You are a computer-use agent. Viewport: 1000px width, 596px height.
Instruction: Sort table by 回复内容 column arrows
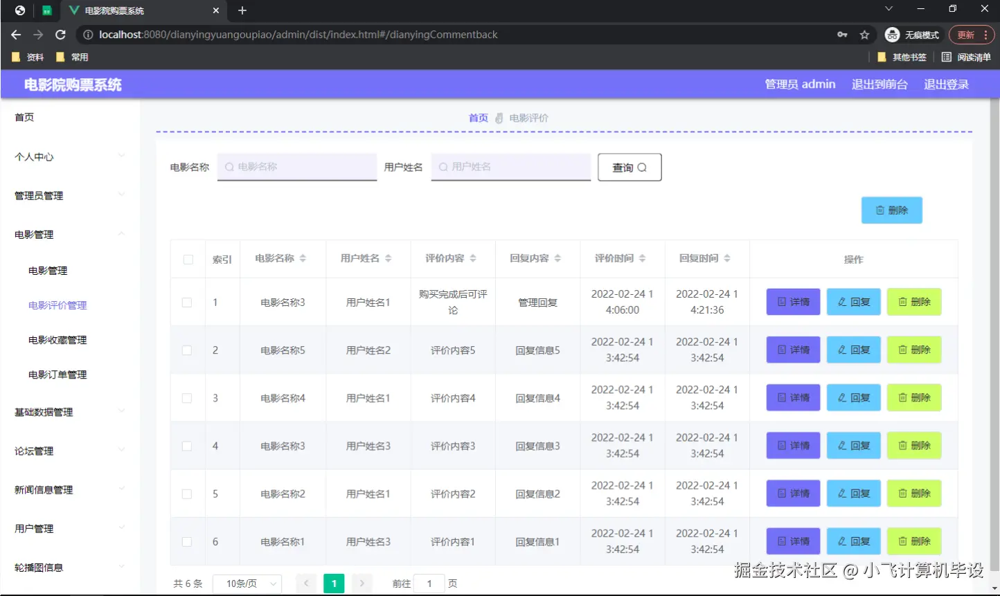tap(557, 258)
